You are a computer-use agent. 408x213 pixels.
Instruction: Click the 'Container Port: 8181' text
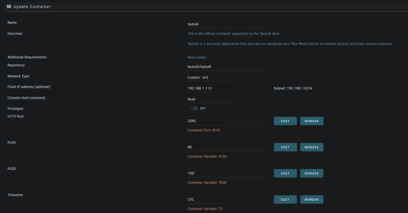coord(204,130)
